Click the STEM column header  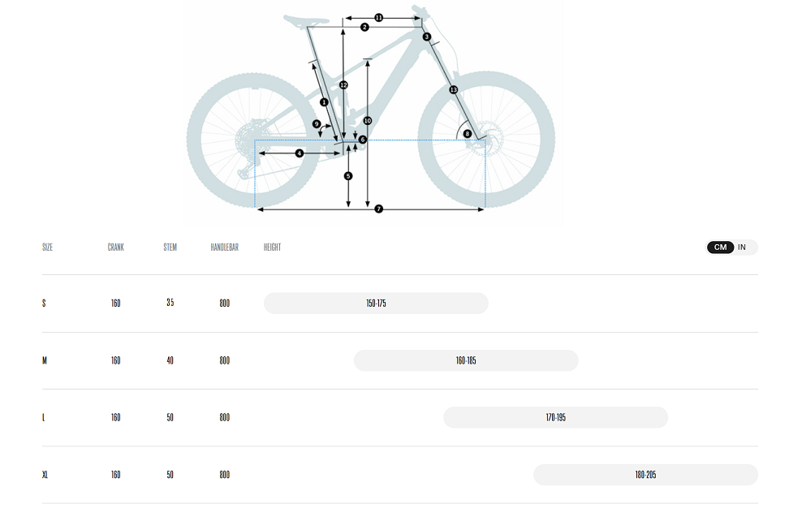[170, 248]
